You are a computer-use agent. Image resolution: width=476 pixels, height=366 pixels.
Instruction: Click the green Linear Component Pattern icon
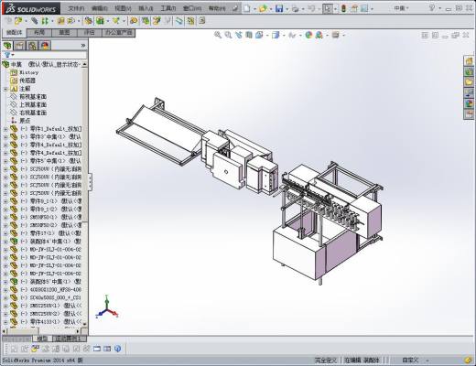45,21
